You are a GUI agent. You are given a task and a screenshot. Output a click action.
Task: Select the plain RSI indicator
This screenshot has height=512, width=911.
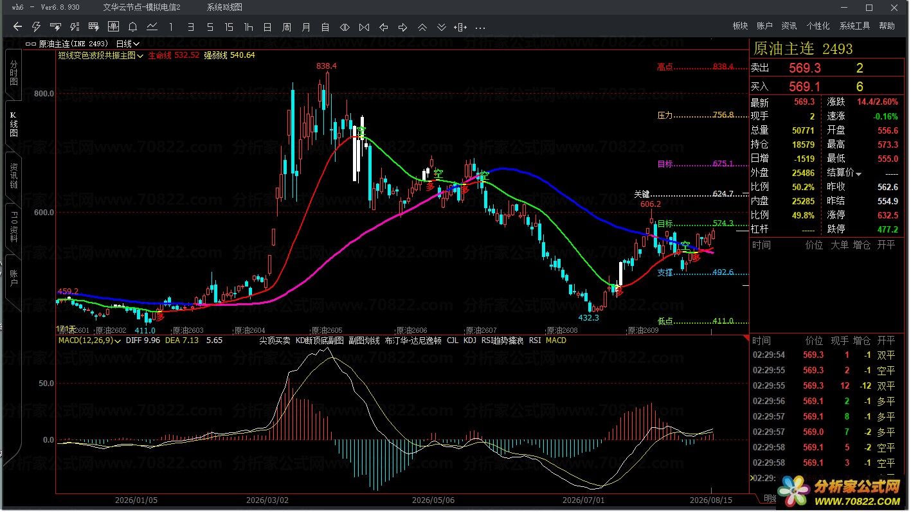535,340
